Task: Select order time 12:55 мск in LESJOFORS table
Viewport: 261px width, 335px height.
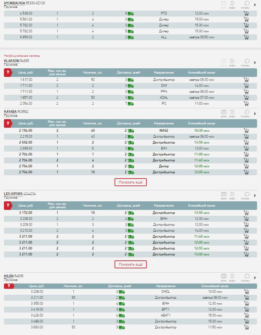Action: (x=202, y=249)
